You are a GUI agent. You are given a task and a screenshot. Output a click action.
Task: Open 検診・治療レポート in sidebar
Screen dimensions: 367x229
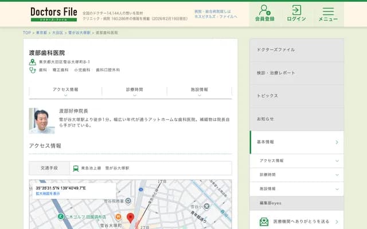pyautogui.click(x=296, y=73)
